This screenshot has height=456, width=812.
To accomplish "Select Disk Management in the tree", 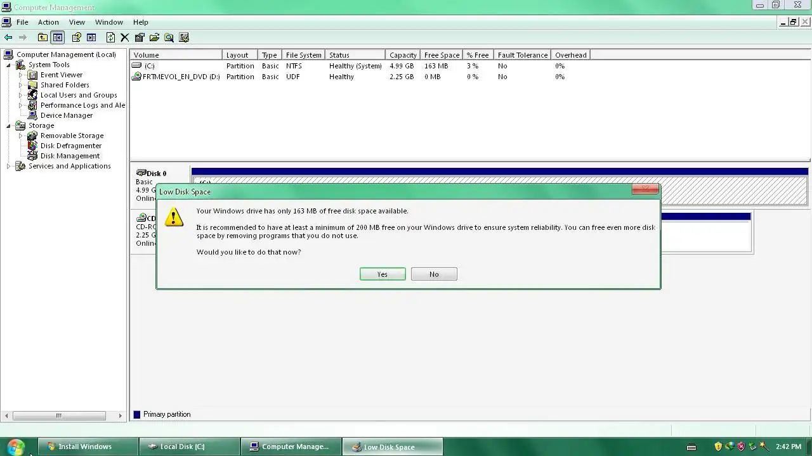I will 70,156.
